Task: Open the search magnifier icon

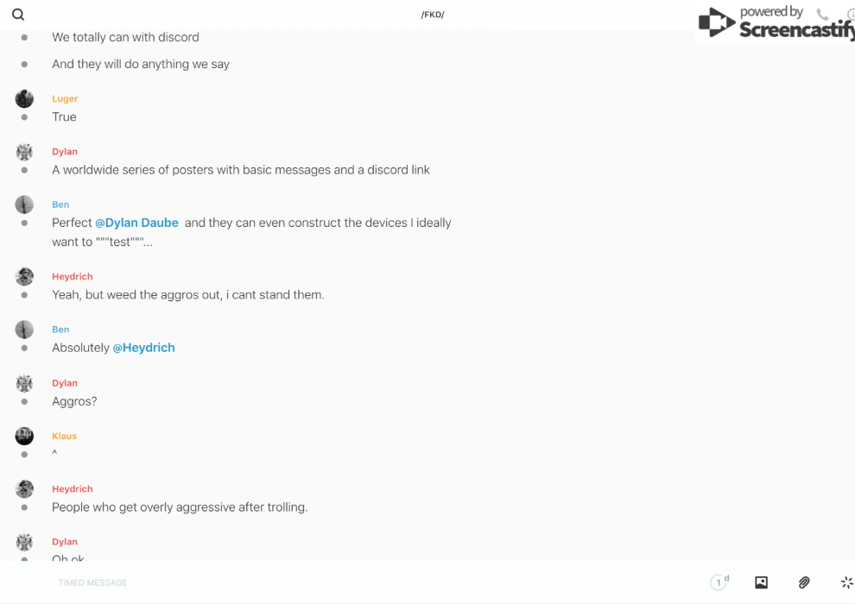Action: [x=18, y=15]
